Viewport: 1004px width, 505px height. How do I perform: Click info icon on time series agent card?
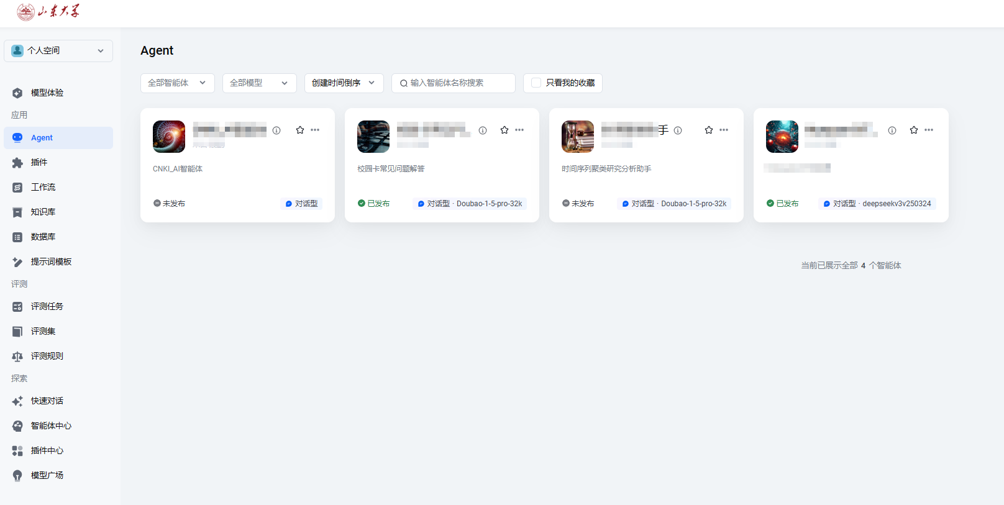click(678, 130)
